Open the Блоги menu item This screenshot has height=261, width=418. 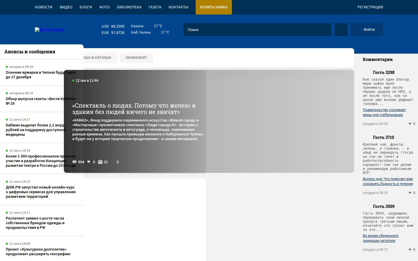pos(86,7)
